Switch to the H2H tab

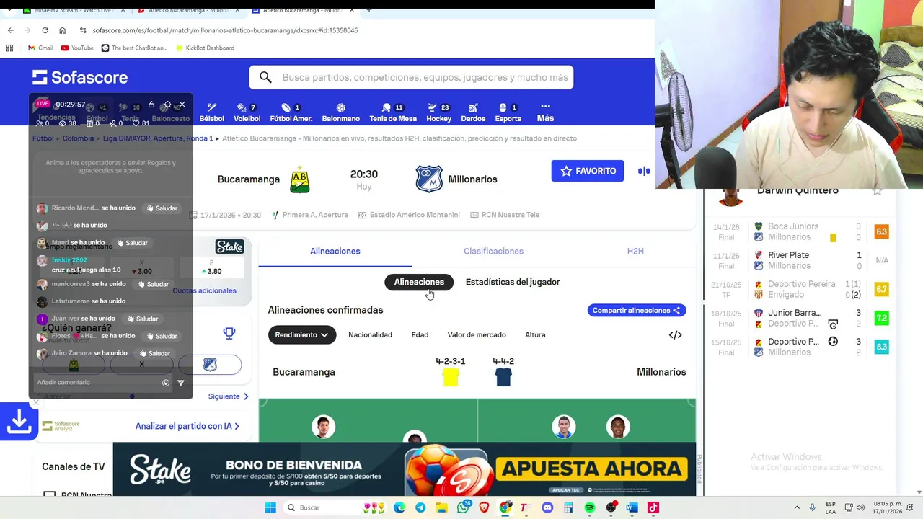point(635,251)
